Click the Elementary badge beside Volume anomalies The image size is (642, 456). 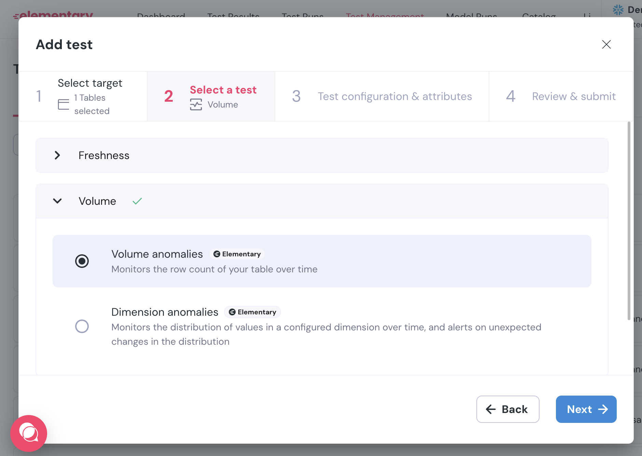pyautogui.click(x=237, y=254)
